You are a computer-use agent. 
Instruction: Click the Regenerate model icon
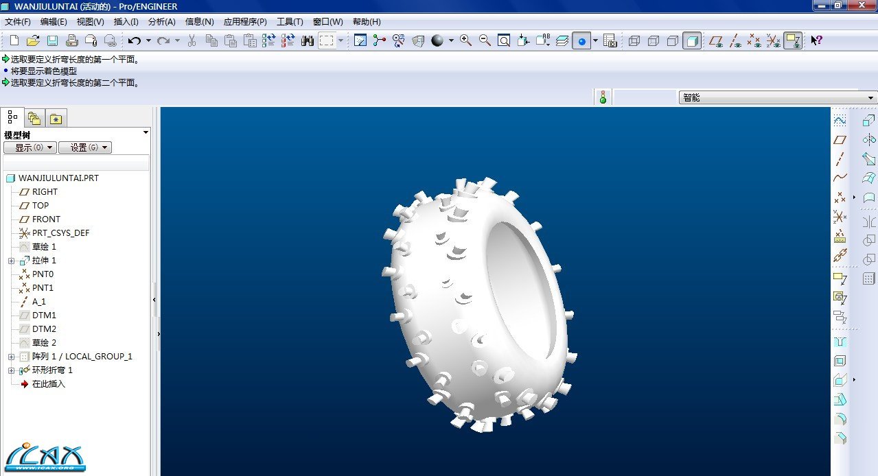coord(268,40)
